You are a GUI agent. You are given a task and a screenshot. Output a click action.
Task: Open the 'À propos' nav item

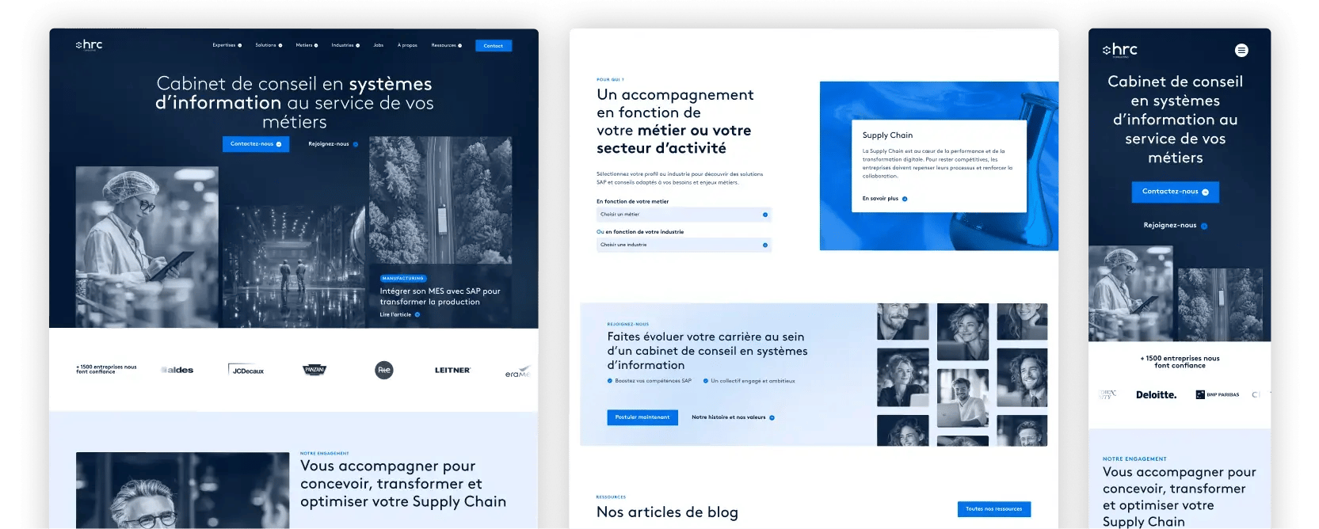click(x=407, y=45)
